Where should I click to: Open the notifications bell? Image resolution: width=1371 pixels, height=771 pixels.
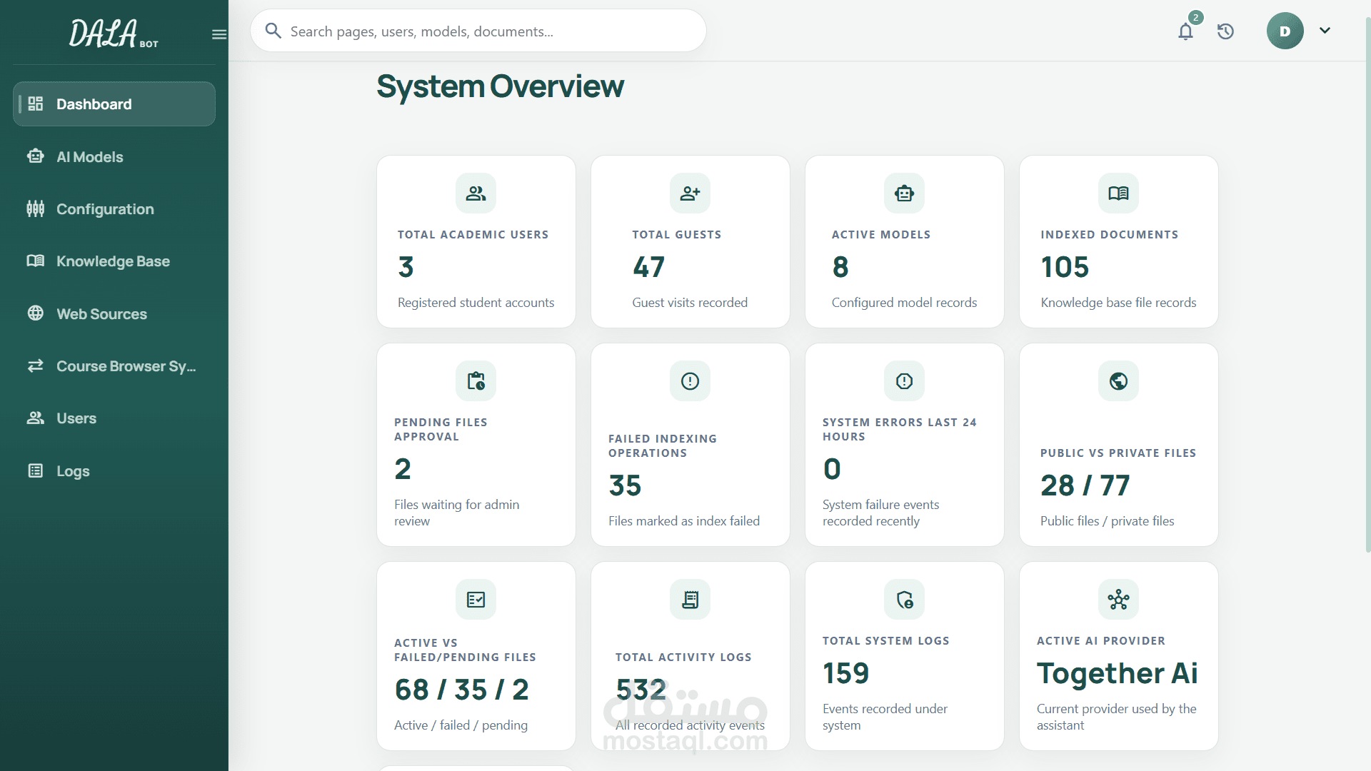pos(1185,31)
